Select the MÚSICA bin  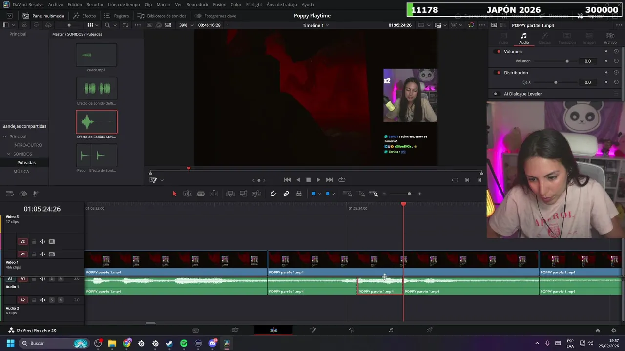(x=21, y=171)
